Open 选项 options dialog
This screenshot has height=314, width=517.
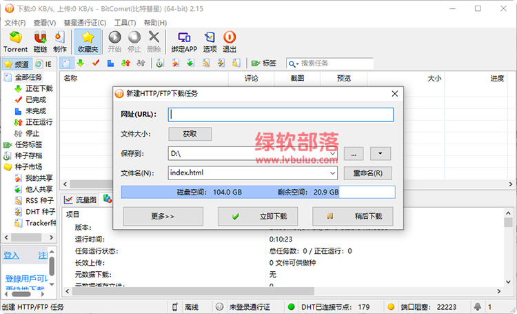pos(210,41)
